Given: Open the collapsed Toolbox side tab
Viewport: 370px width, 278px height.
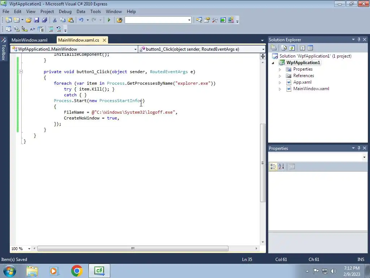Looking at the screenshot, I should pyautogui.click(x=4, y=49).
